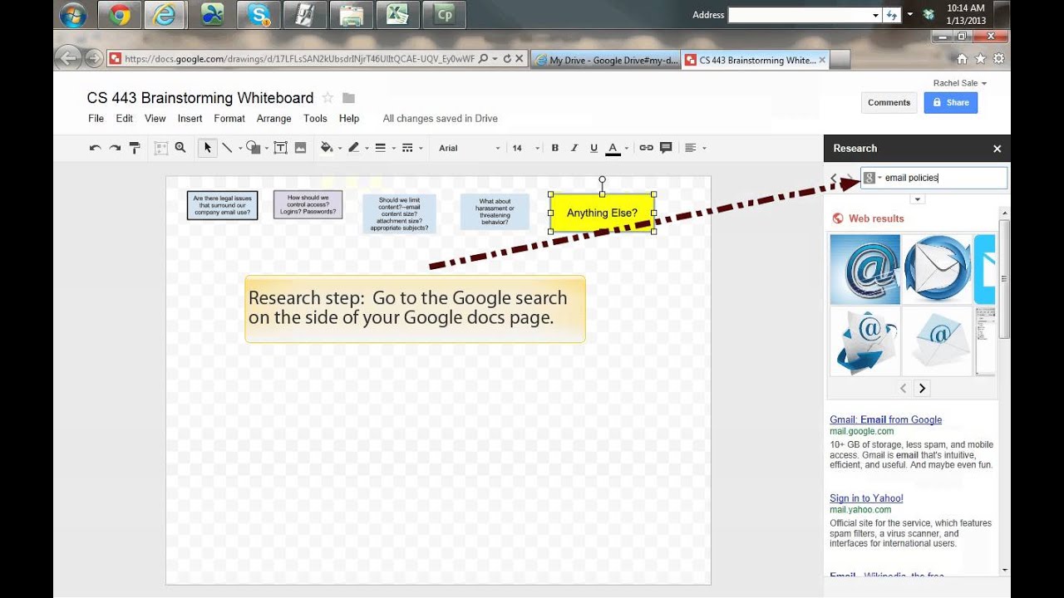Toggle Italic formatting

click(x=574, y=148)
